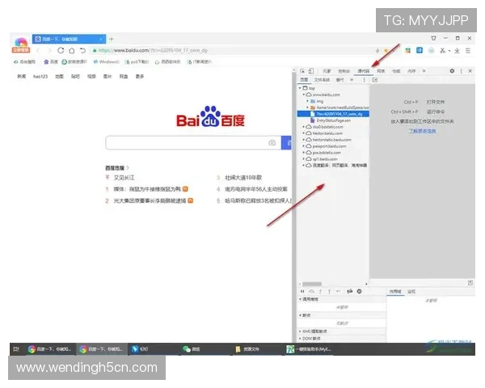Screen dimensions: 485x388
Task: Open the 资源文件 folder taskbar item
Action: (x=247, y=349)
